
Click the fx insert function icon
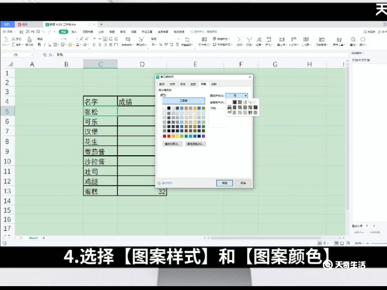pos(50,55)
